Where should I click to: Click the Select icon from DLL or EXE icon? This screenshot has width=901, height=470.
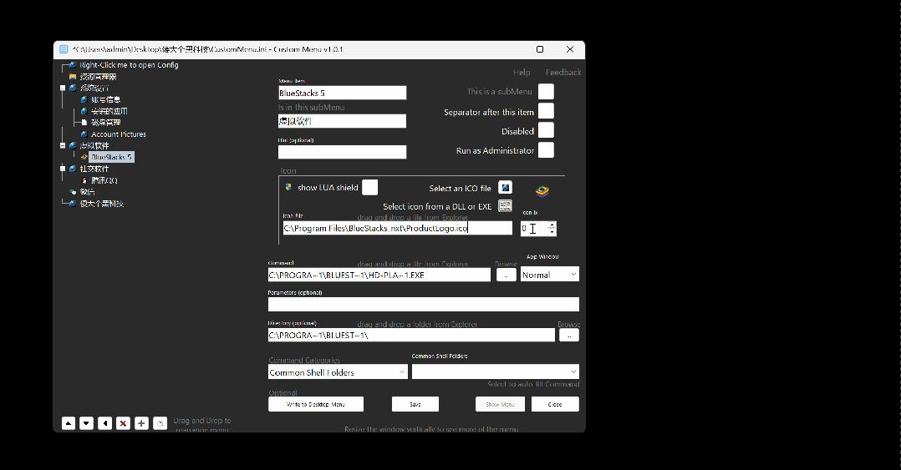click(505, 206)
